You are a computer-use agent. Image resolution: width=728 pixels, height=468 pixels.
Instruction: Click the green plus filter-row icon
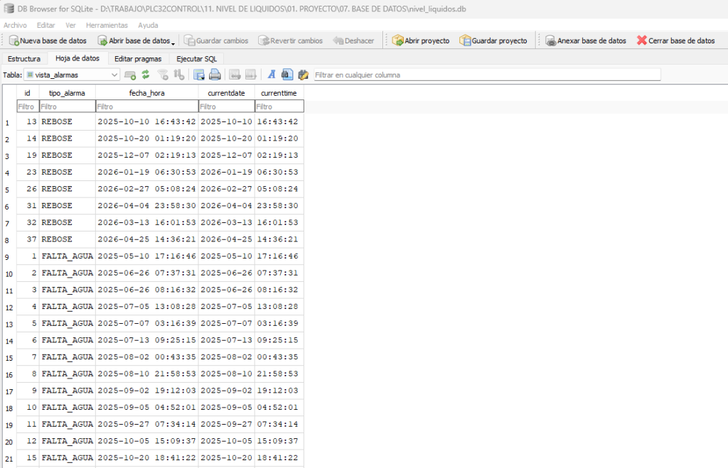pyautogui.click(x=130, y=75)
